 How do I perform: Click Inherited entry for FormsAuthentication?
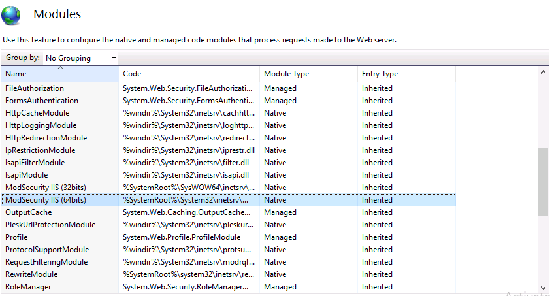(x=377, y=101)
